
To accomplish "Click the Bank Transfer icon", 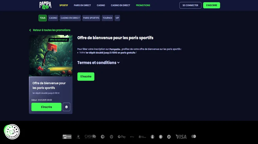I will point(142,137).
